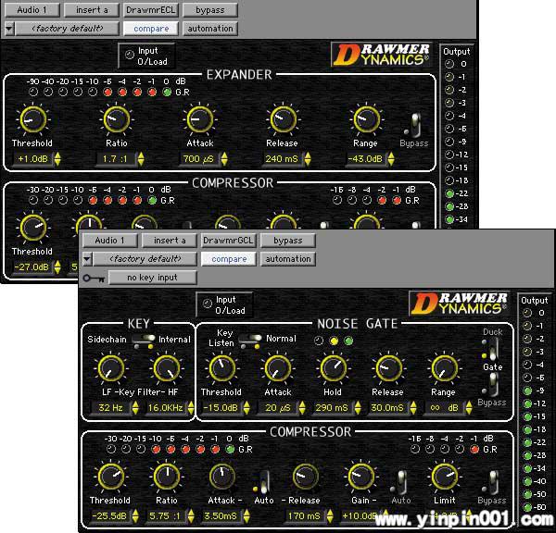
Task: Open the Audio 1 track menu in the DrawmrGCL window
Action: point(109,241)
